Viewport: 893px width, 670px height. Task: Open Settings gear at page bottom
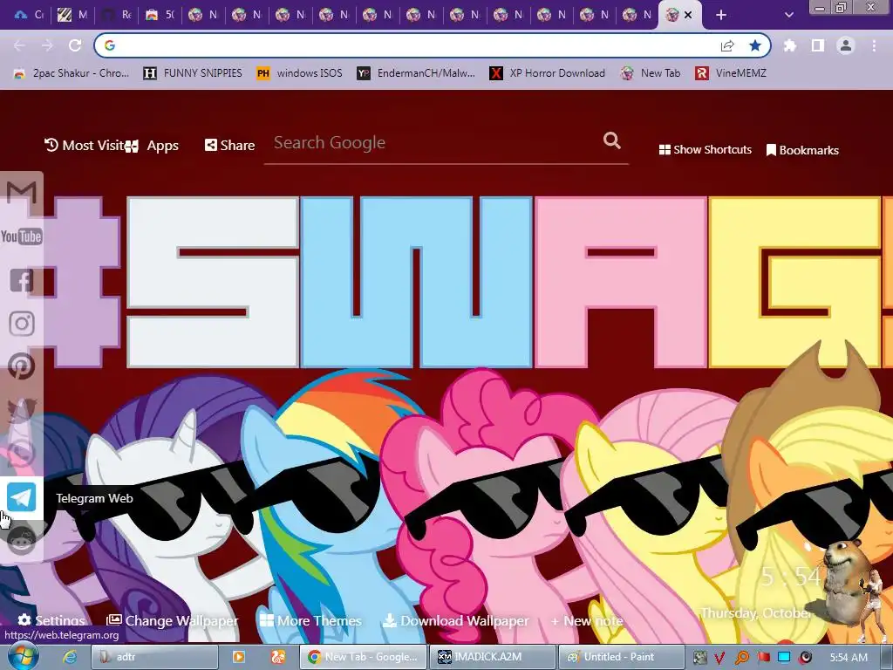pyautogui.click(x=51, y=620)
